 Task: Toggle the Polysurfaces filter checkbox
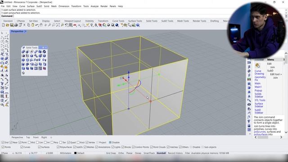point(58,147)
